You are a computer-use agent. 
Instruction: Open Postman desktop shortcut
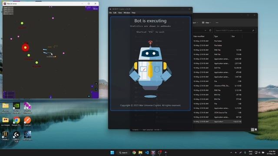pos(27,121)
